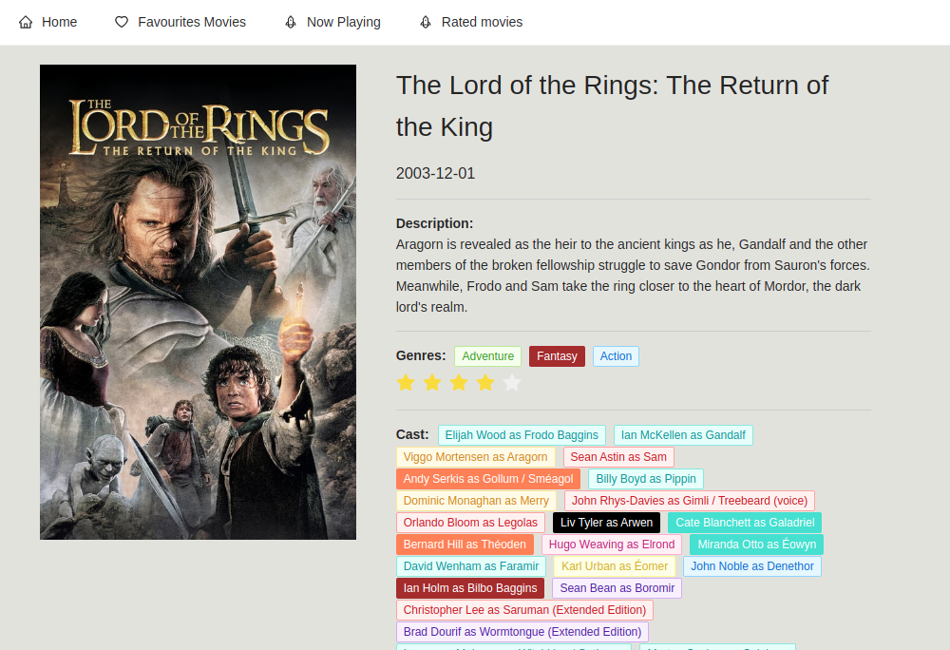This screenshot has width=950, height=650.
Task: Click the David Wenham as Faramir tag
Action: click(471, 565)
